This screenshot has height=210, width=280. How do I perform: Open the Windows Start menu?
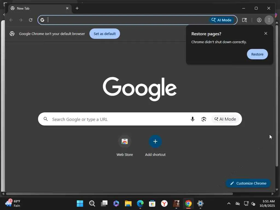click(80, 203)
